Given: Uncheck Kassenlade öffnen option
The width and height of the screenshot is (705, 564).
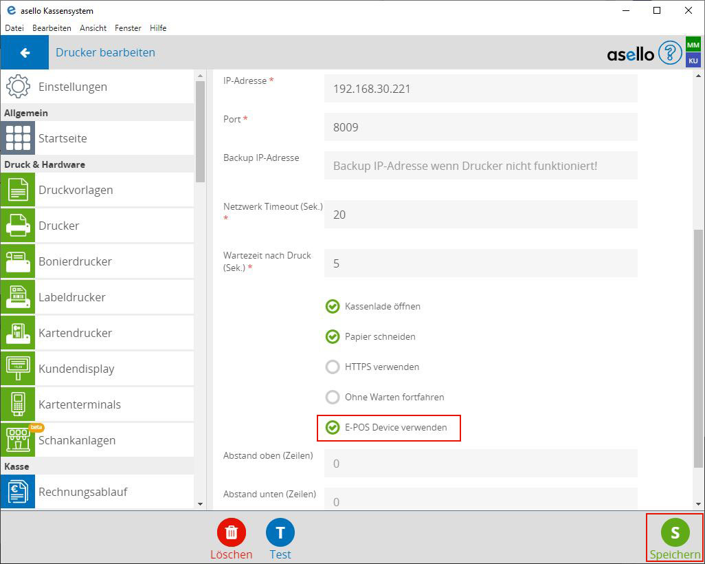Looking at the screenshot, I should (x=333, y=306).
